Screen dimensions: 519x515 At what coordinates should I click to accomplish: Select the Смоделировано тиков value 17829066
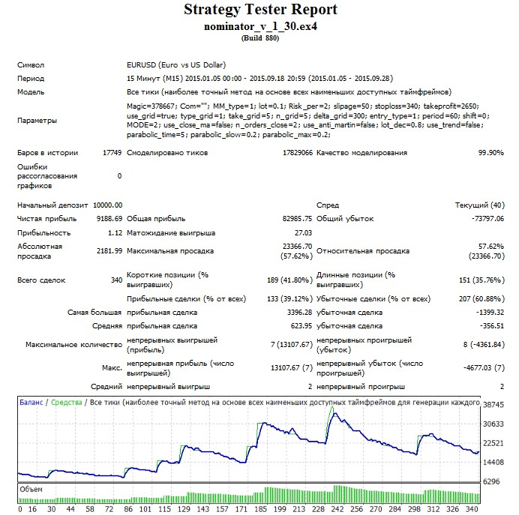(x=298, y=153)
